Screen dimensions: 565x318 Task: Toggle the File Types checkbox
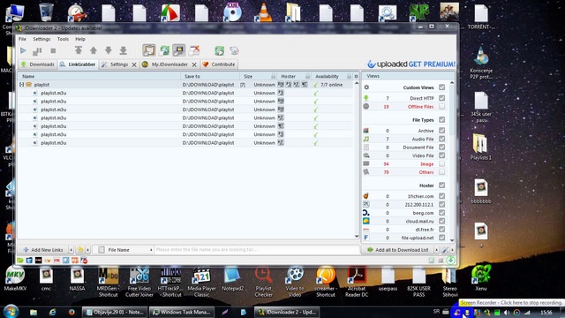[x=441, y=120]
